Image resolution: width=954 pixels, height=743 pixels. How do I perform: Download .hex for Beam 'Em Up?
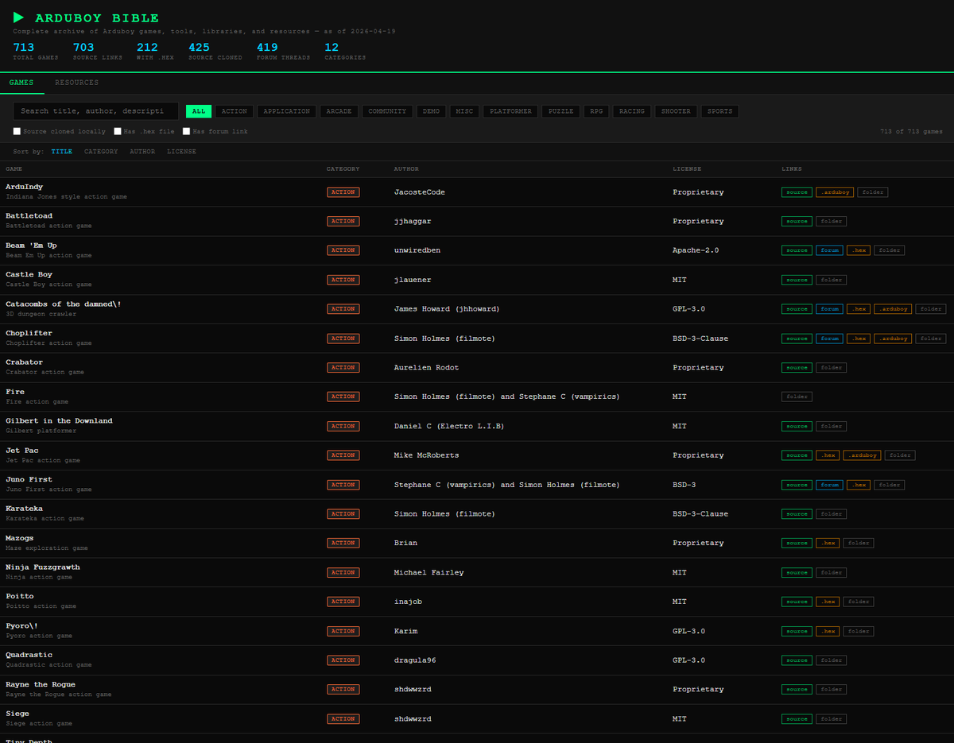click(859, 250)
